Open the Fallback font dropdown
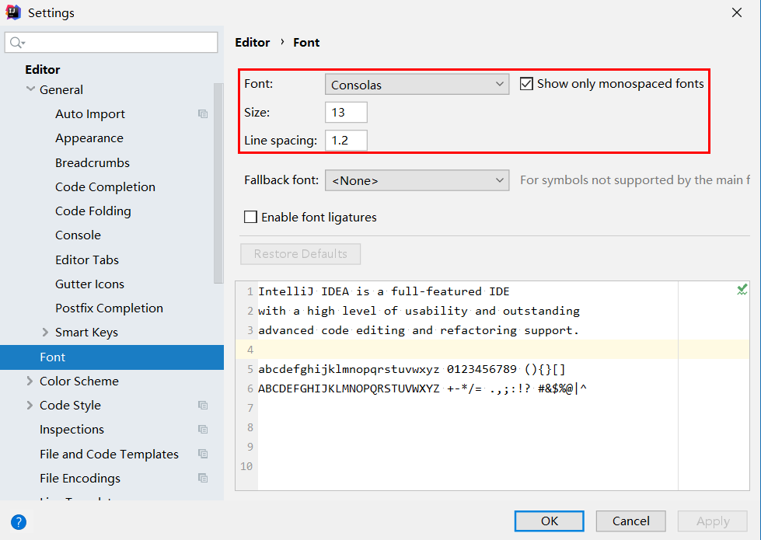The height and width of the screenshot is (540, 761). [417, 180]
